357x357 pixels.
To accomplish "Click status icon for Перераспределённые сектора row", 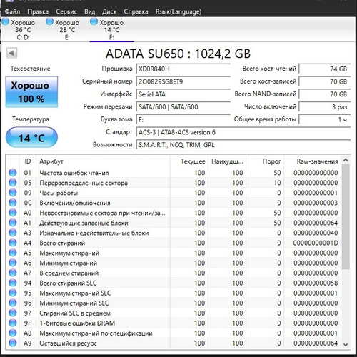I will coord(13,183).
